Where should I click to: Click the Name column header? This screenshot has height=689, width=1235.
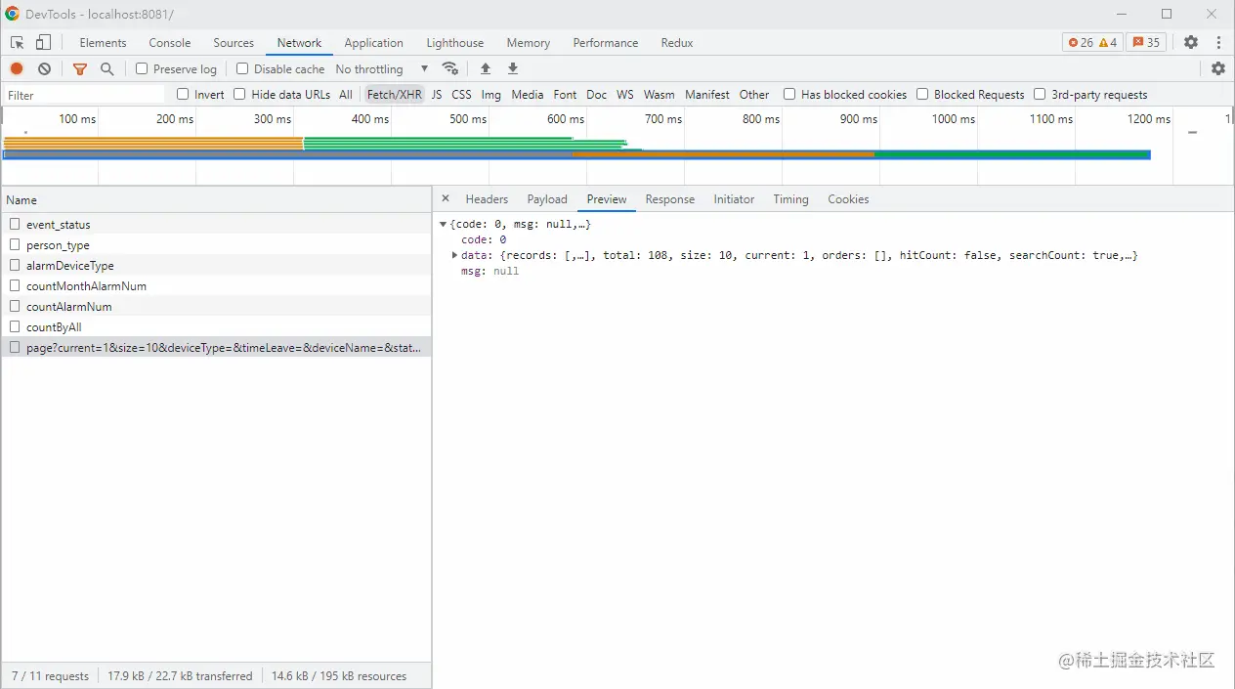(x=215, y=199)
